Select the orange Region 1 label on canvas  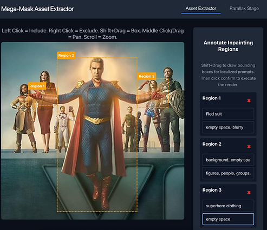(x=37, y=86)
